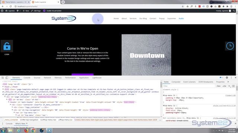The height and width of the screenshot is (133, 238).
Task: Open DevTools three-dot customize menu
Action: pos(231,78)
